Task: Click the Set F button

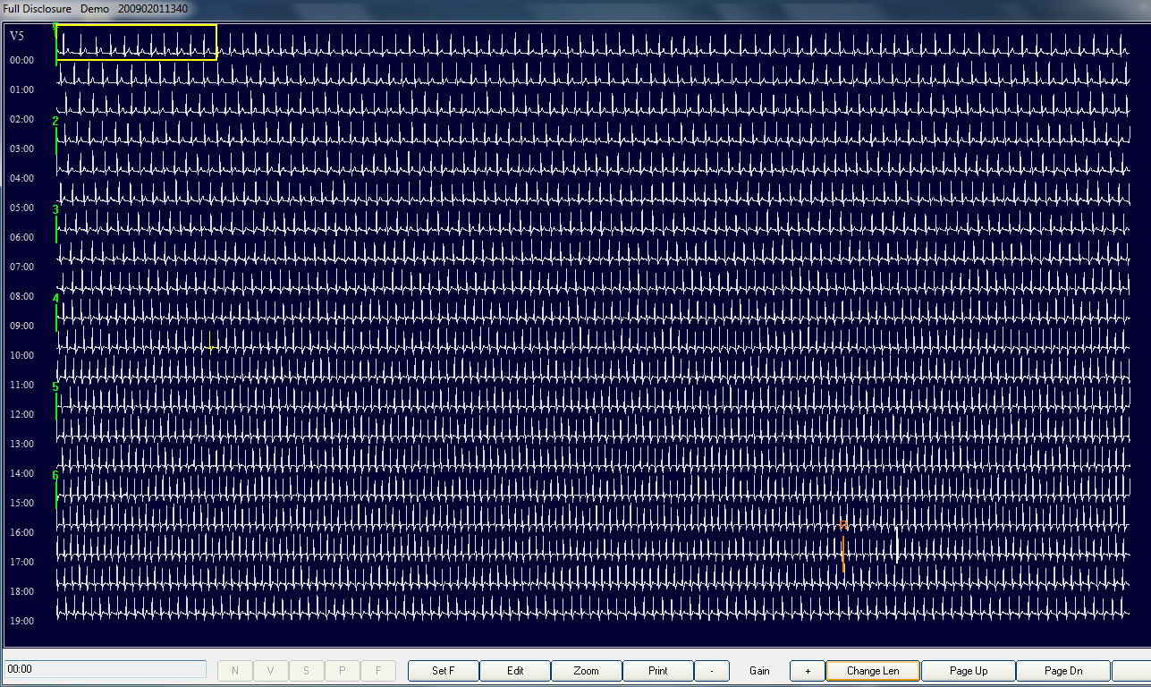Action: (444, 671)
